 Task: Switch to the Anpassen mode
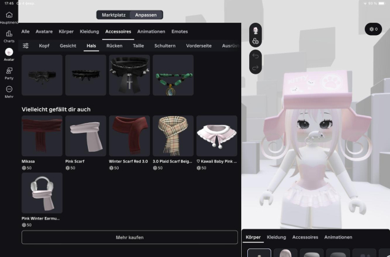tap(146, 15)
